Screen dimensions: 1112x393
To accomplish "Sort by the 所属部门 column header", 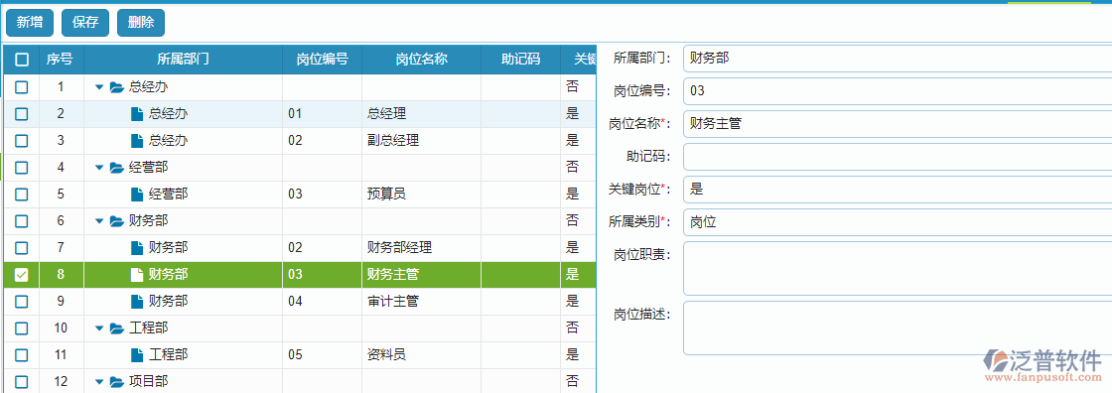I will (183, 60).
